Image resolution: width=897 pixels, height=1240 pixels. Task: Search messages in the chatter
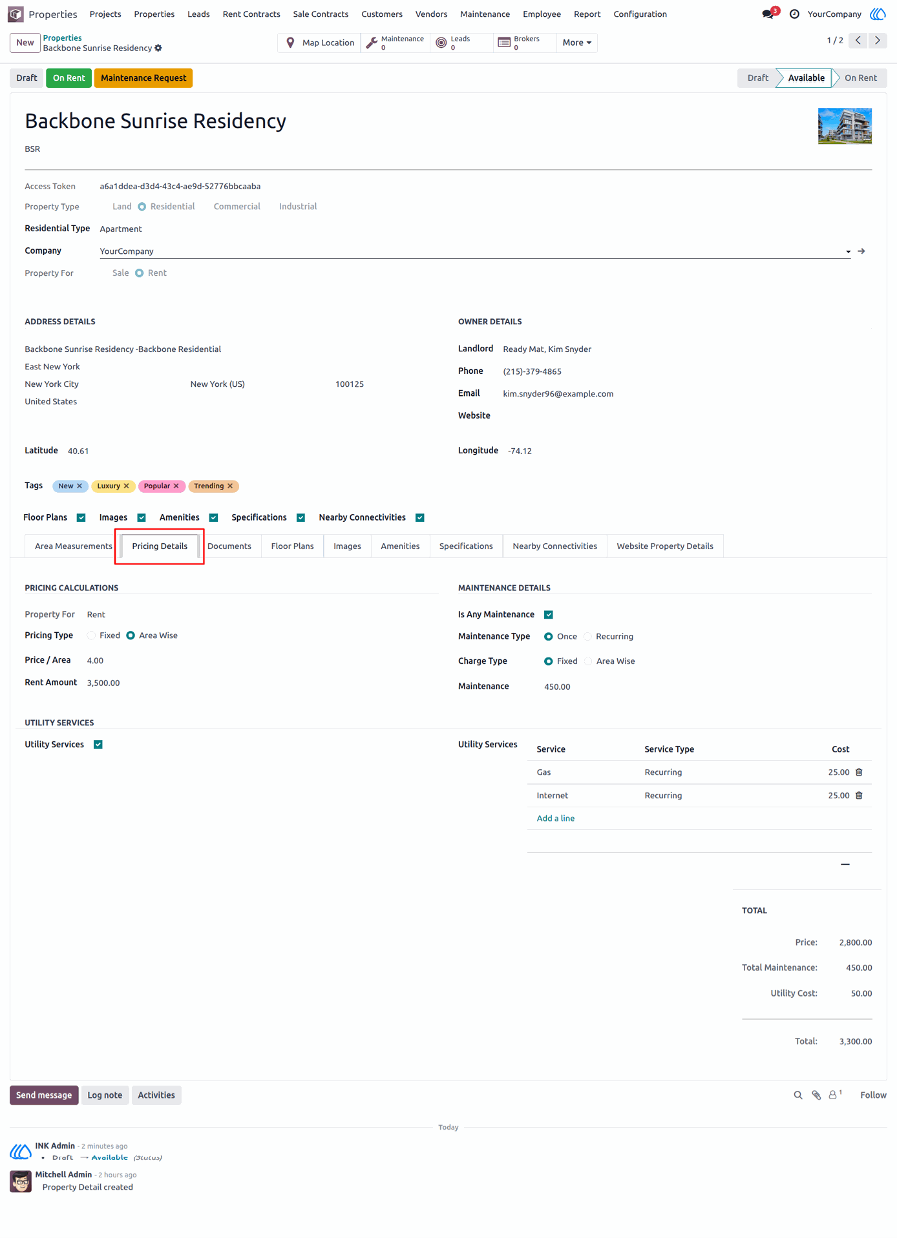(798, 1095)
